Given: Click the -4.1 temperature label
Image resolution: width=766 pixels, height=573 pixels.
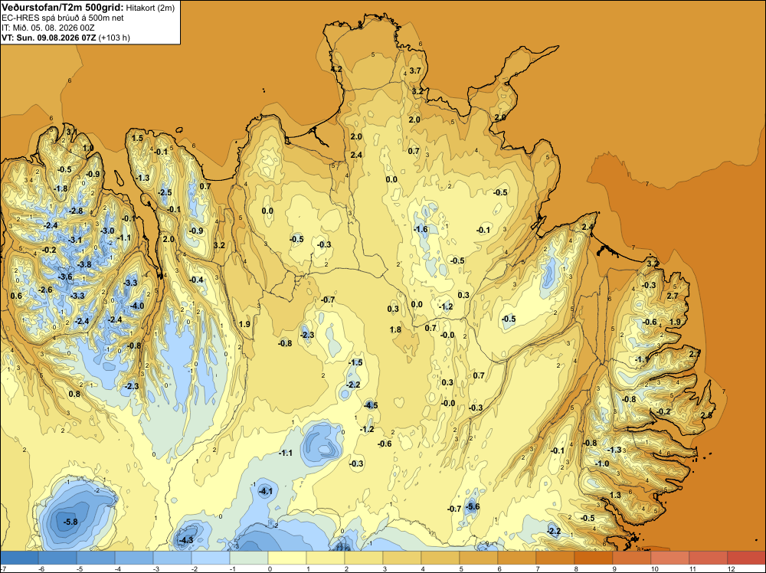Looking at the screenshot, I should tap(265, 491).
